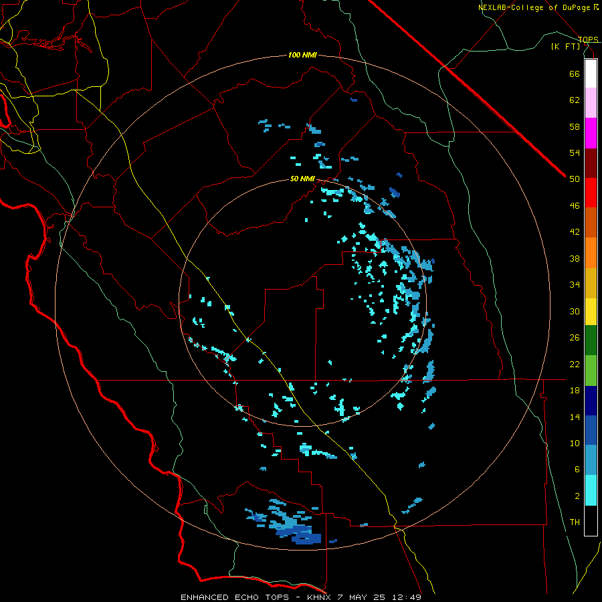The image size is (602, 602).
Task: Click the "7 MAY 25" date in the caption
Action: 363,597
